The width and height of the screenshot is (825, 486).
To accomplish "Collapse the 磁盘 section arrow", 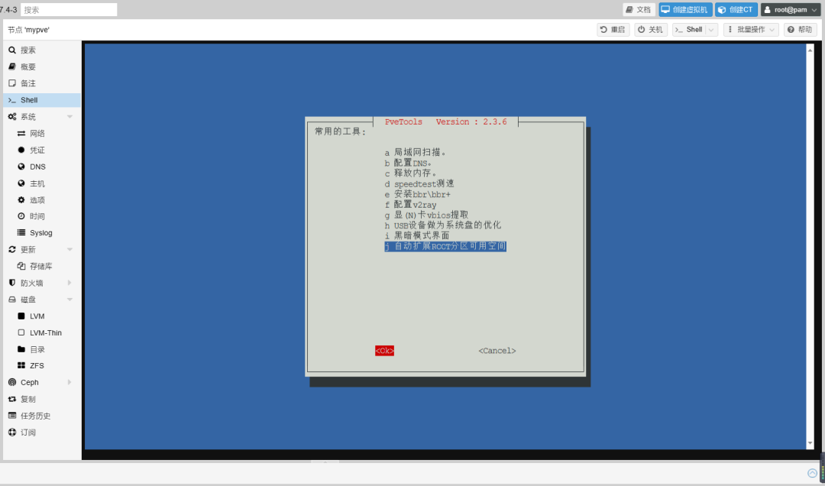I will point(70,299).
